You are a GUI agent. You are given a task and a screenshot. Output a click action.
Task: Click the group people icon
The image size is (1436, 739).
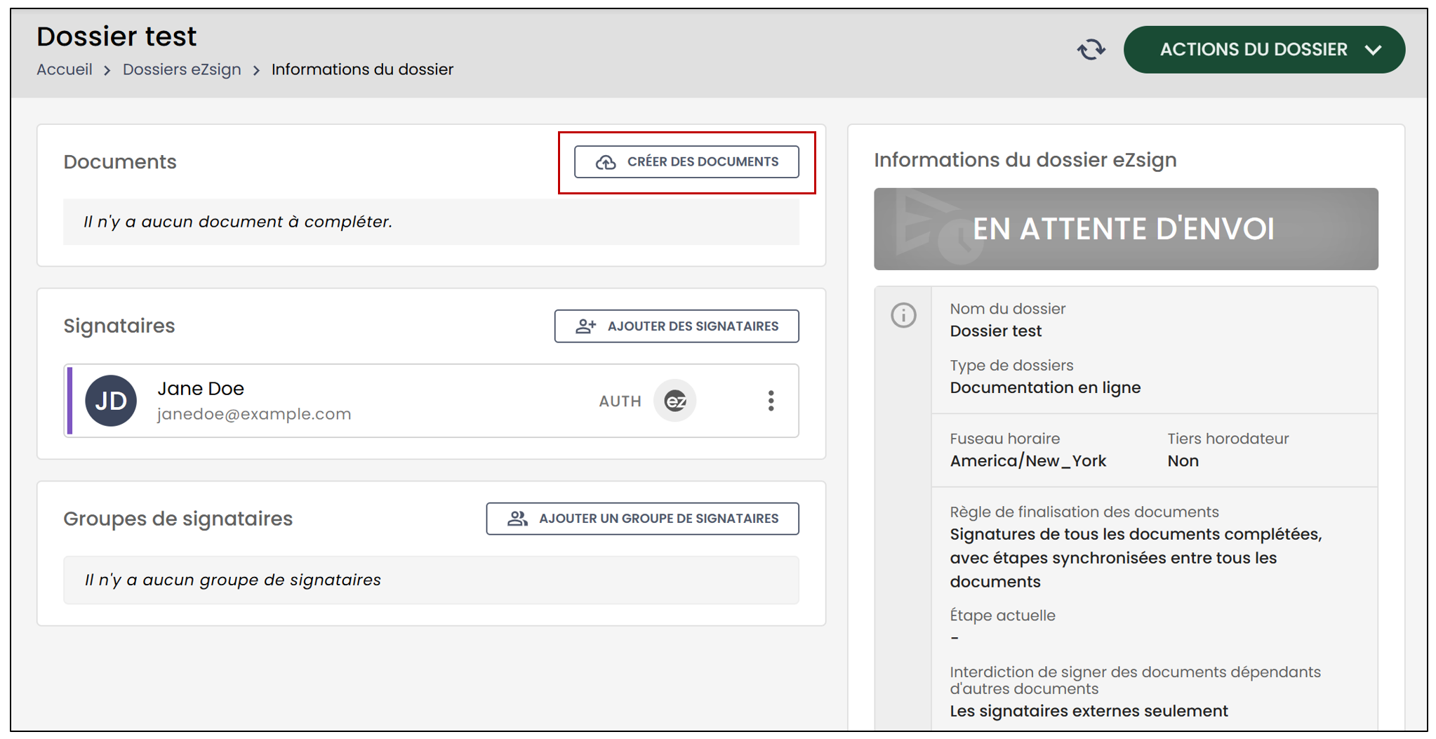click(518, 519)
